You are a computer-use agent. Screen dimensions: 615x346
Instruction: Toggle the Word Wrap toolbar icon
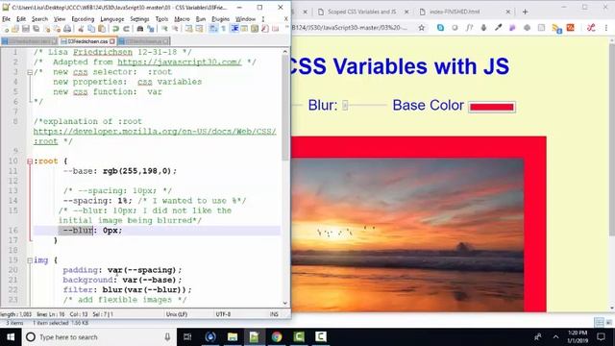coord(213,29)
